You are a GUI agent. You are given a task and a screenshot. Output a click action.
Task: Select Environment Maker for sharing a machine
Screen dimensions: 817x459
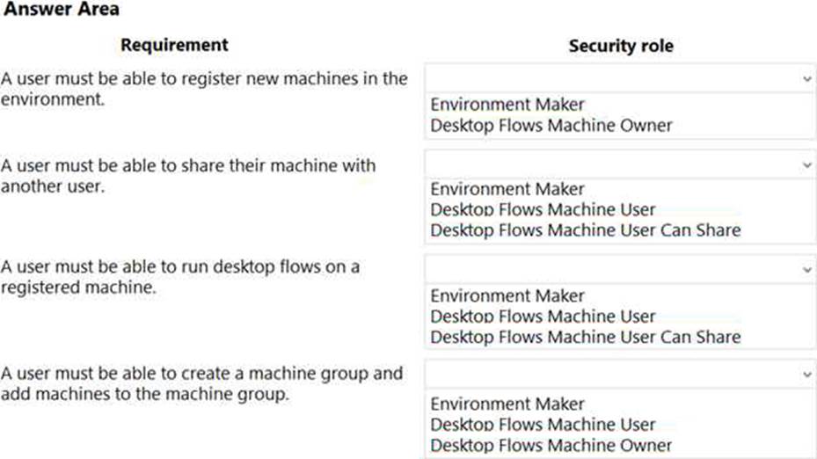coord(507,189)
